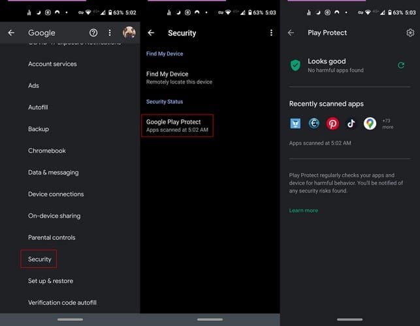Tap the euro symbol scanned app icon
The width and height of the screenshot is (420, 326).
click(314, 123)
